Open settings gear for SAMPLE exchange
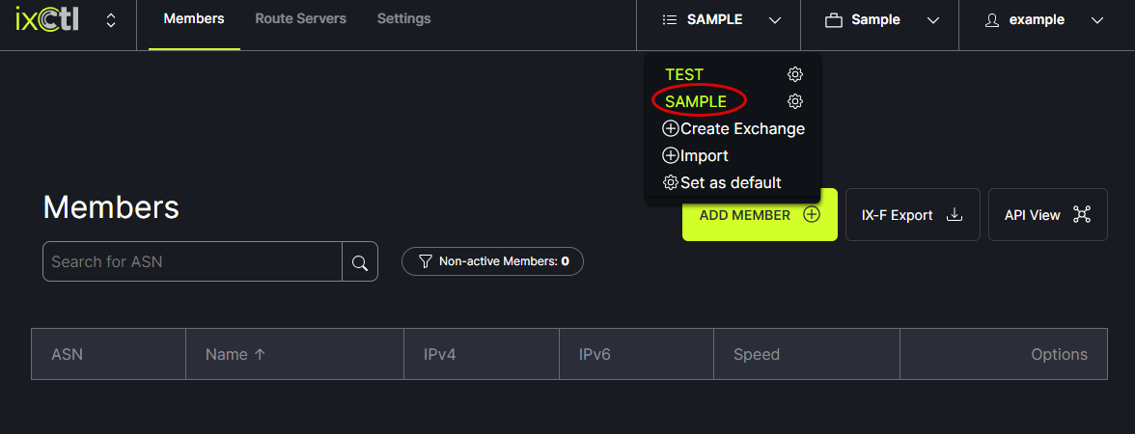This screenshot has width=1135, height=434. [795, 101]
